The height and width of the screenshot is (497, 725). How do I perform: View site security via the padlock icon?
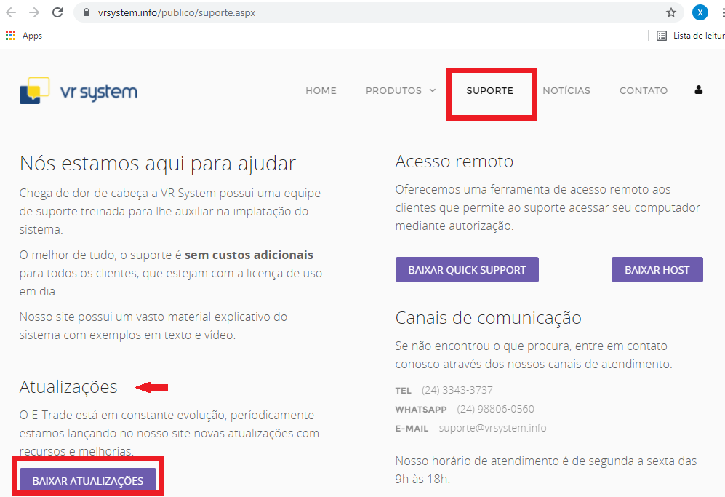tap(86, 12)
